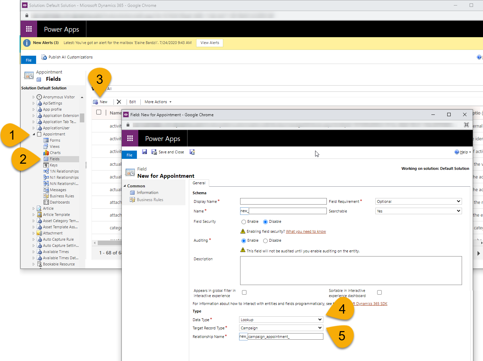The width and height of the screenshot is (483, 361).
Task: Select Disable for Auditing
Action: [265, 241]
